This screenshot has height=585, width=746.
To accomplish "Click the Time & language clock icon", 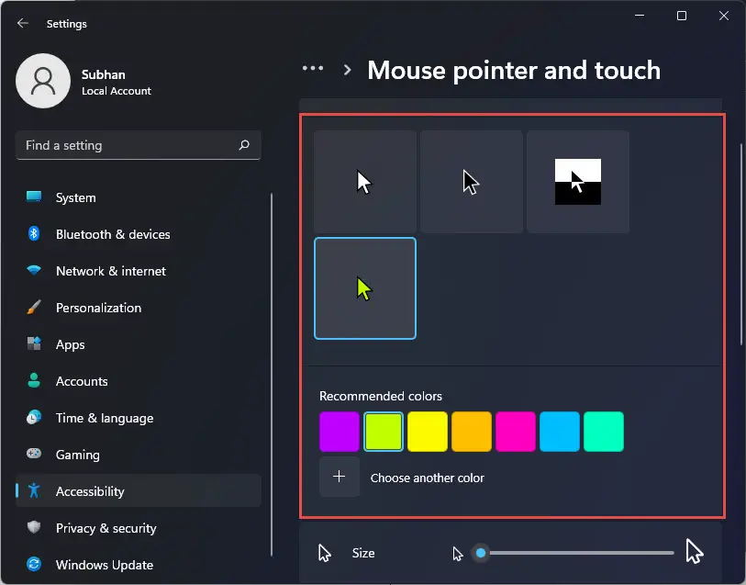I will pyautogui.click(x=34, y=418).
